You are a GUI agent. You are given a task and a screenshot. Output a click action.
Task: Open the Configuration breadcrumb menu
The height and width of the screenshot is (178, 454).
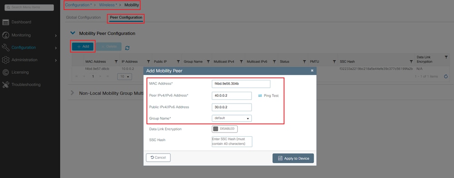tap(79, 5)
